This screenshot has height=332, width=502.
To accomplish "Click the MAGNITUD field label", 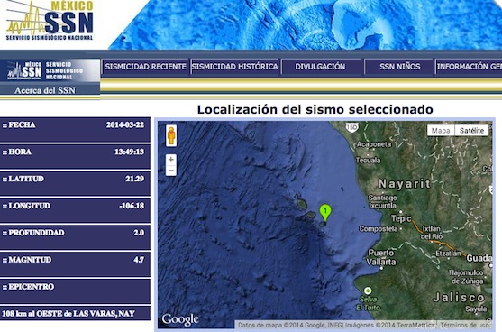I will point(30,260).
